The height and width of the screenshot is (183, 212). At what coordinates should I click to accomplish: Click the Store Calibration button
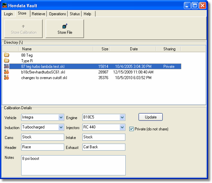(x=23, y=29)
